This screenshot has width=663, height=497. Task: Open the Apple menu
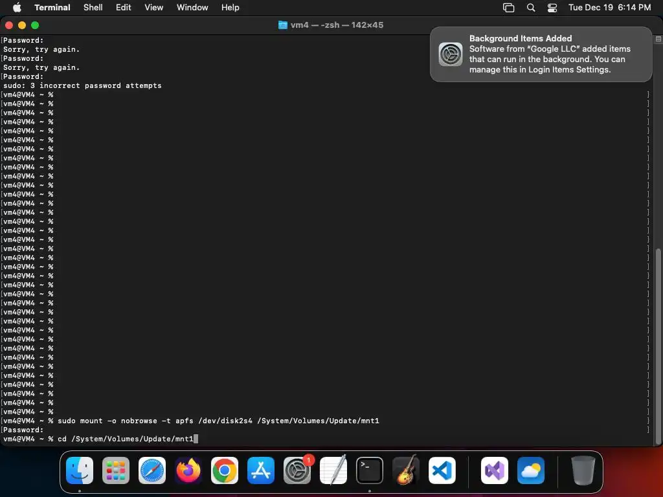point(17,7)
